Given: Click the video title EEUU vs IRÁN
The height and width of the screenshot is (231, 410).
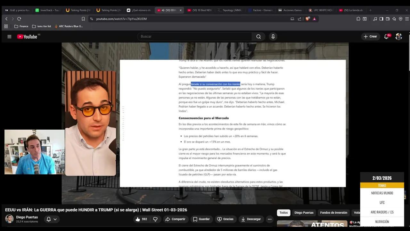Looking at the screenshot, I should 96,210.
